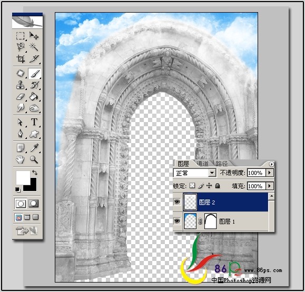Select the Clone Stamp tool

click(x=20, y=85)
